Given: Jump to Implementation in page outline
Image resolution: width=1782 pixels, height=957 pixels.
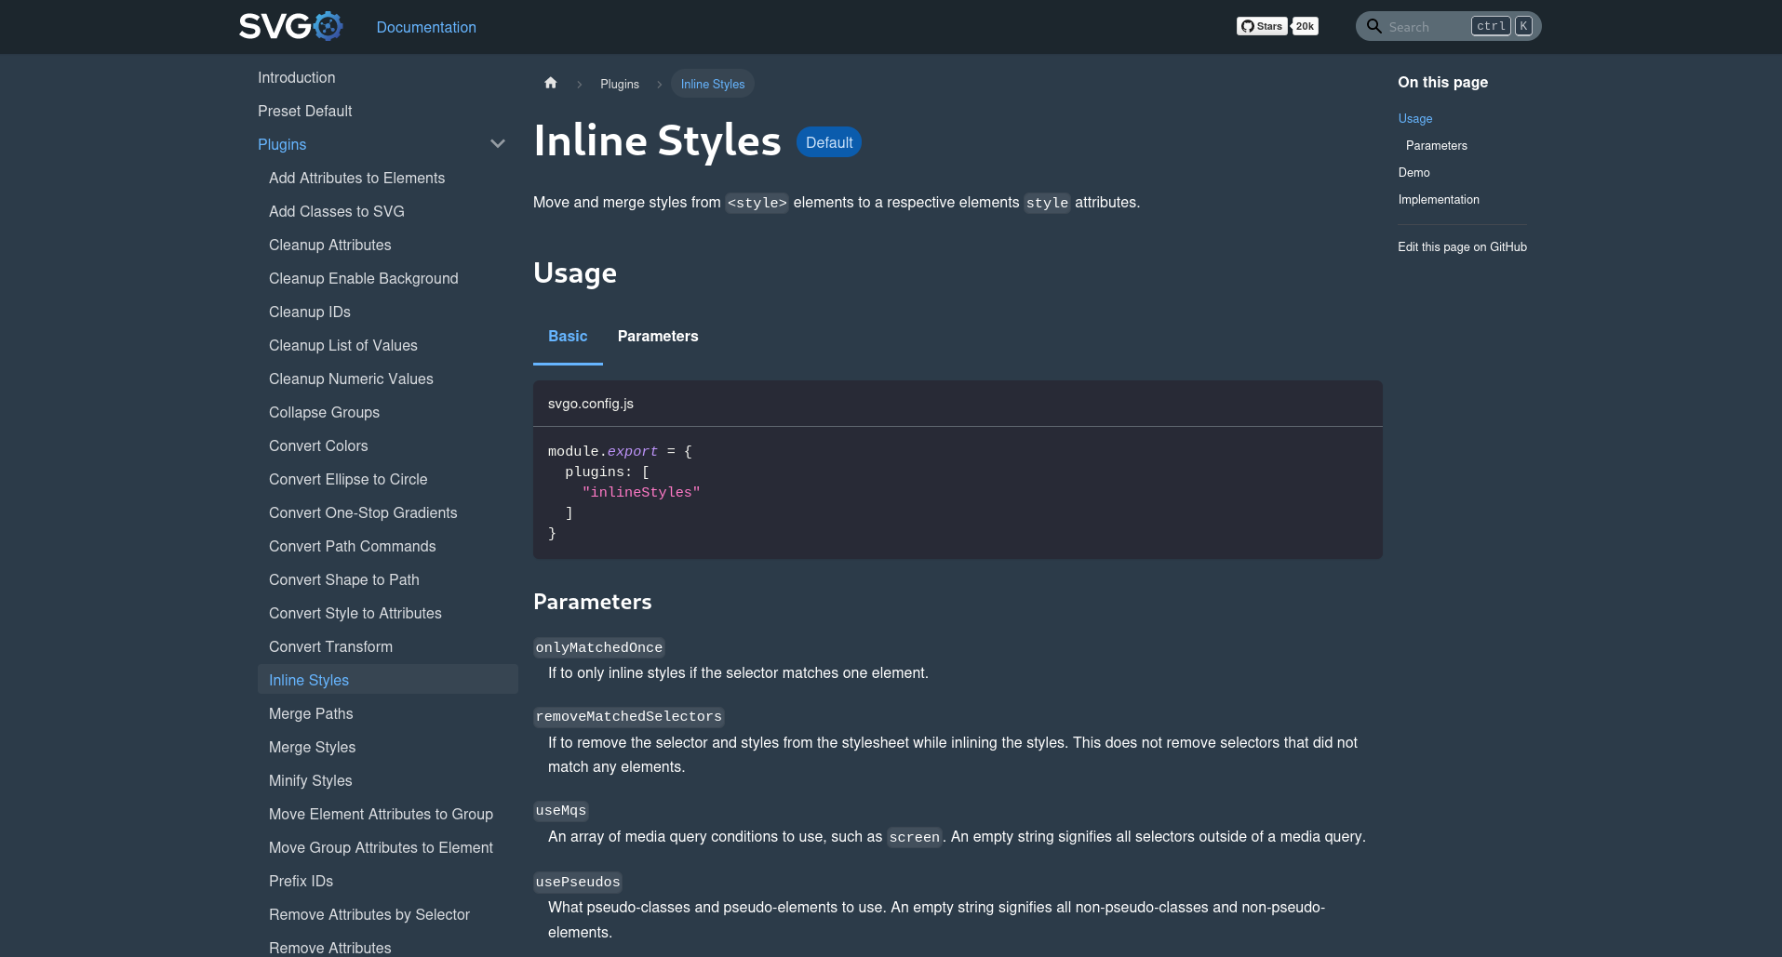Looking at the screenshot, I should tap(1438, 200).
